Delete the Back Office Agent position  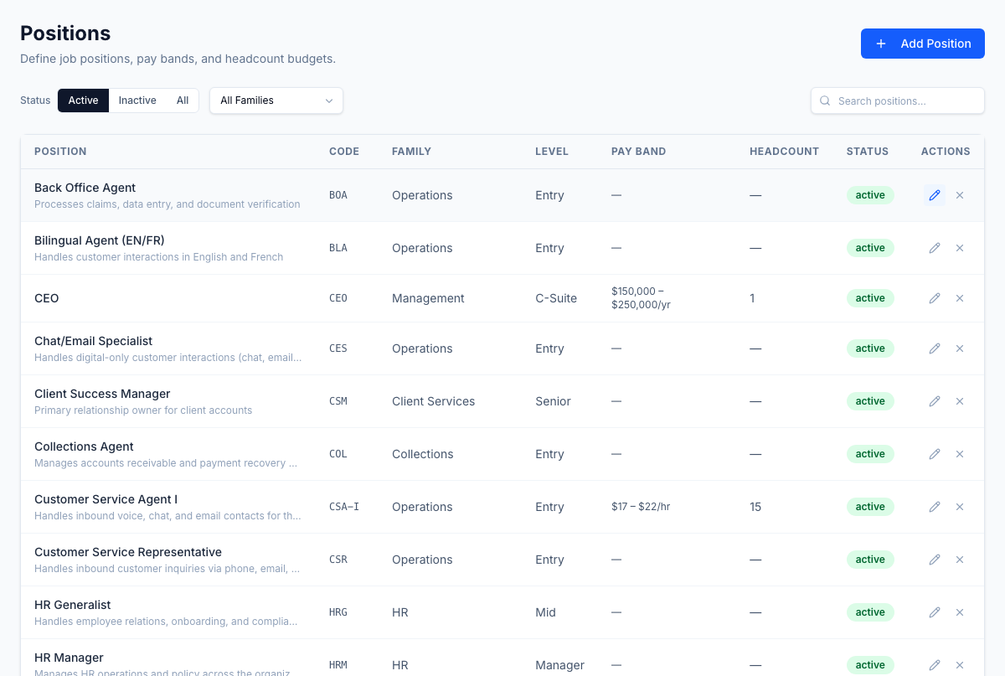(960, 195)
